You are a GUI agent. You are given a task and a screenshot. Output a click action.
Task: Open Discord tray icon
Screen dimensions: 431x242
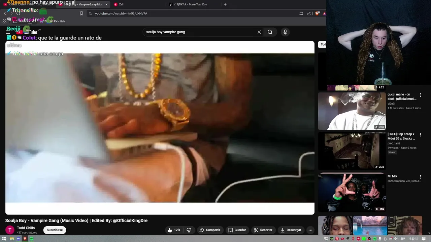tap(391, 239)
